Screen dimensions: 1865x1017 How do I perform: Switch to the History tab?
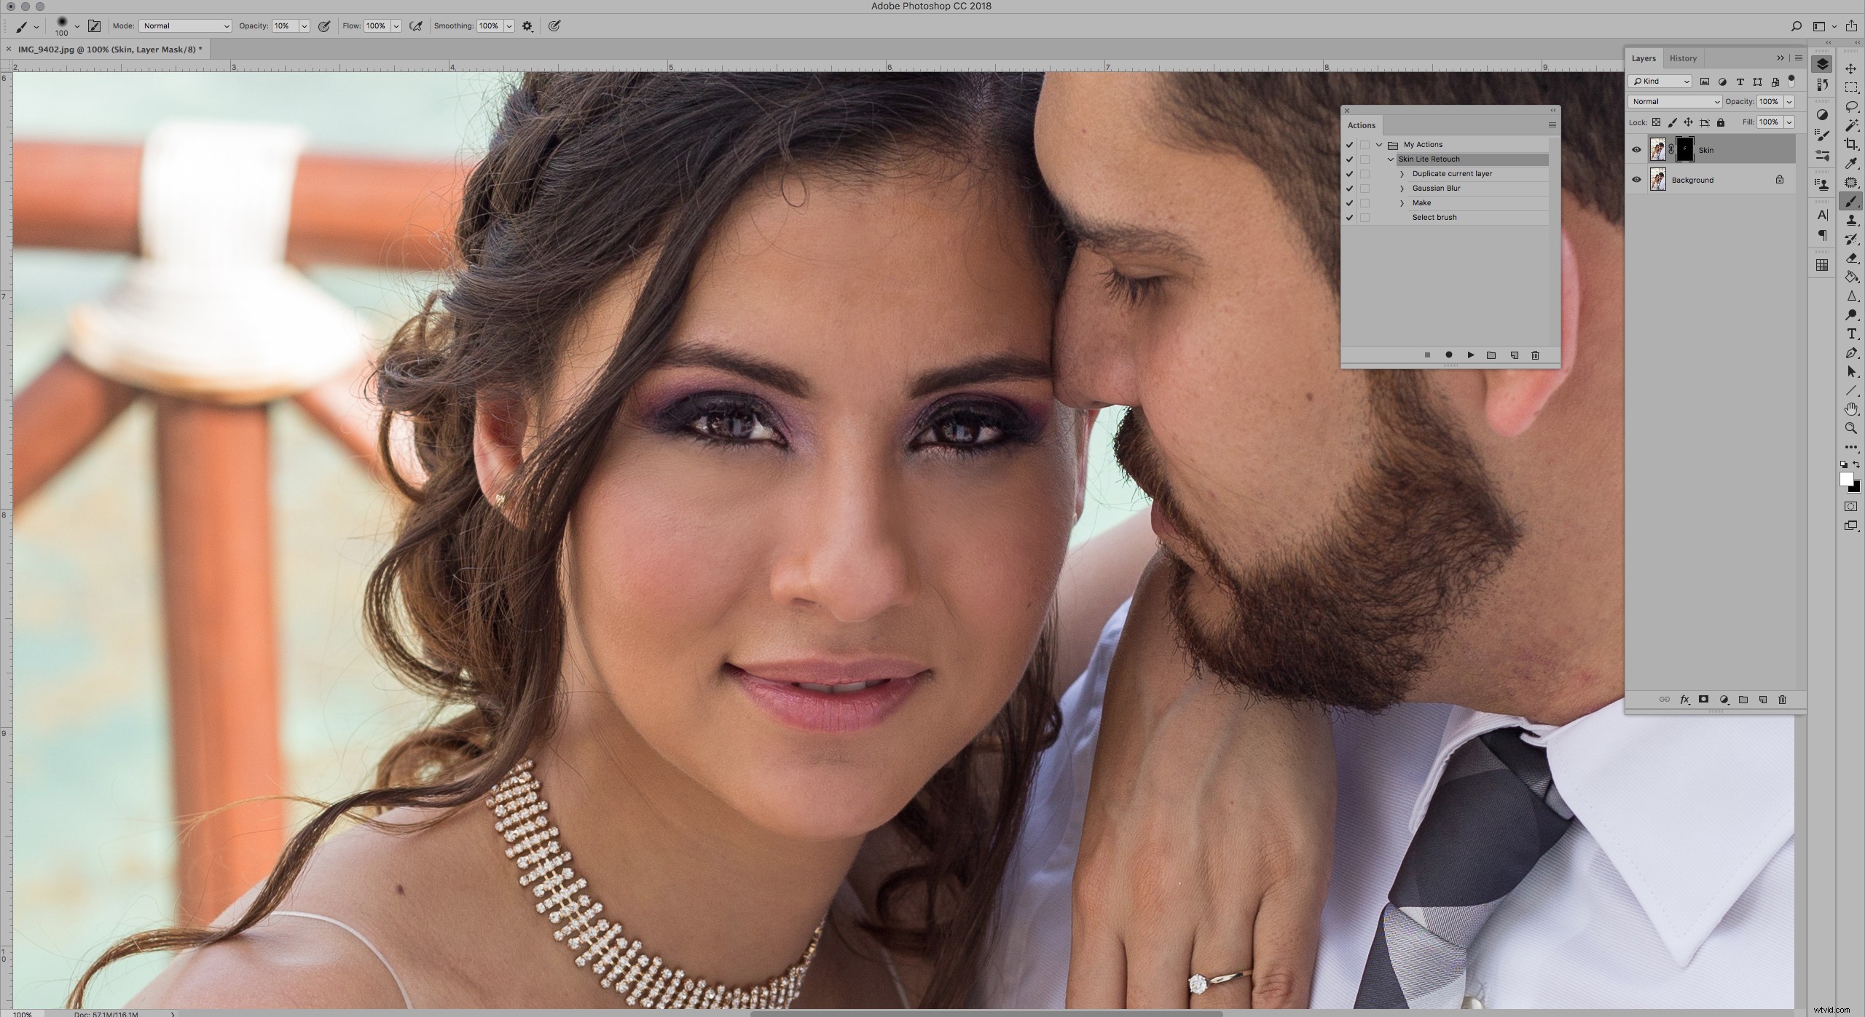tap(1683, 58)
